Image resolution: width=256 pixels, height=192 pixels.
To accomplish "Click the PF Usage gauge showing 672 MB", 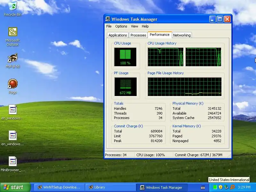I will [125, 87].
